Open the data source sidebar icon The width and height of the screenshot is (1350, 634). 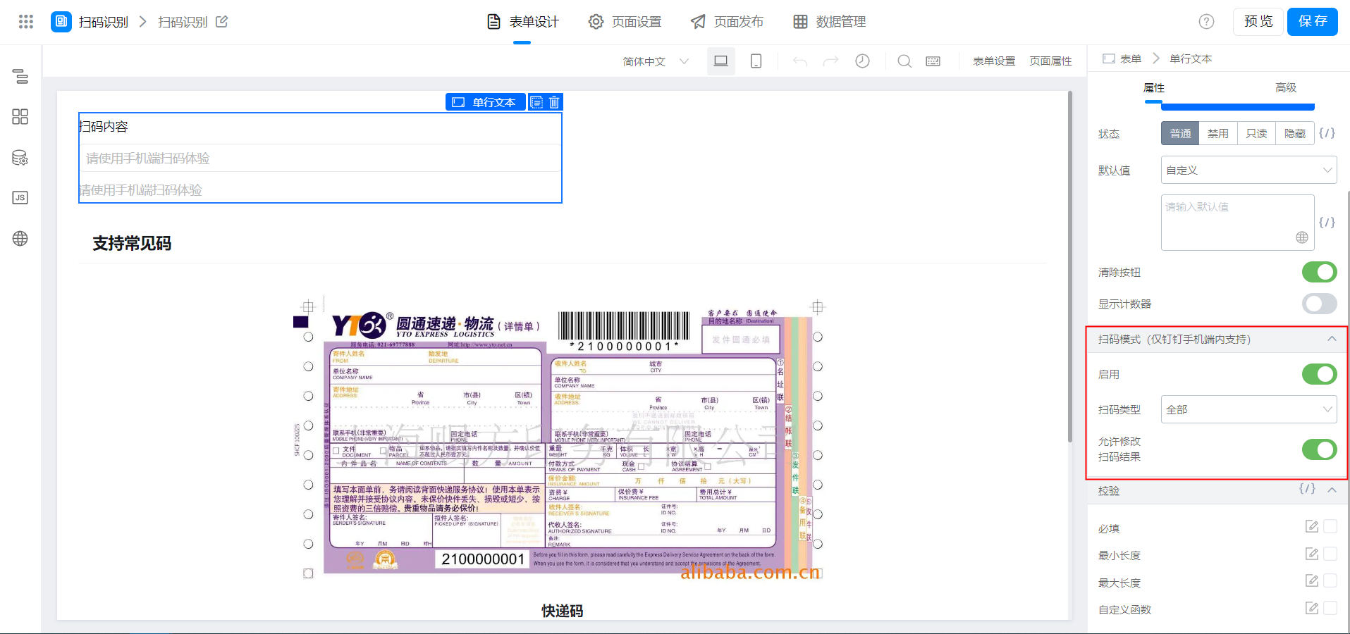[x=20, y=158]
